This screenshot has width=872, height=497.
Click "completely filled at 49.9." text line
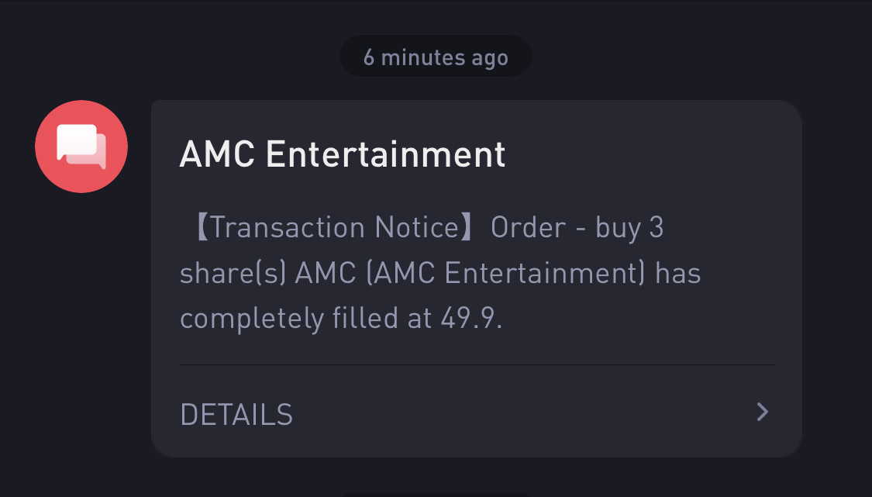342,319
